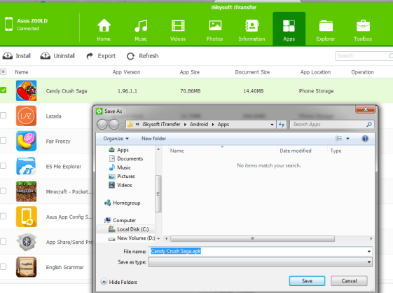The width and height of the screenshot is (393, 293).
Task: Click the Minecraft app icon
Action: click(27, 191)
